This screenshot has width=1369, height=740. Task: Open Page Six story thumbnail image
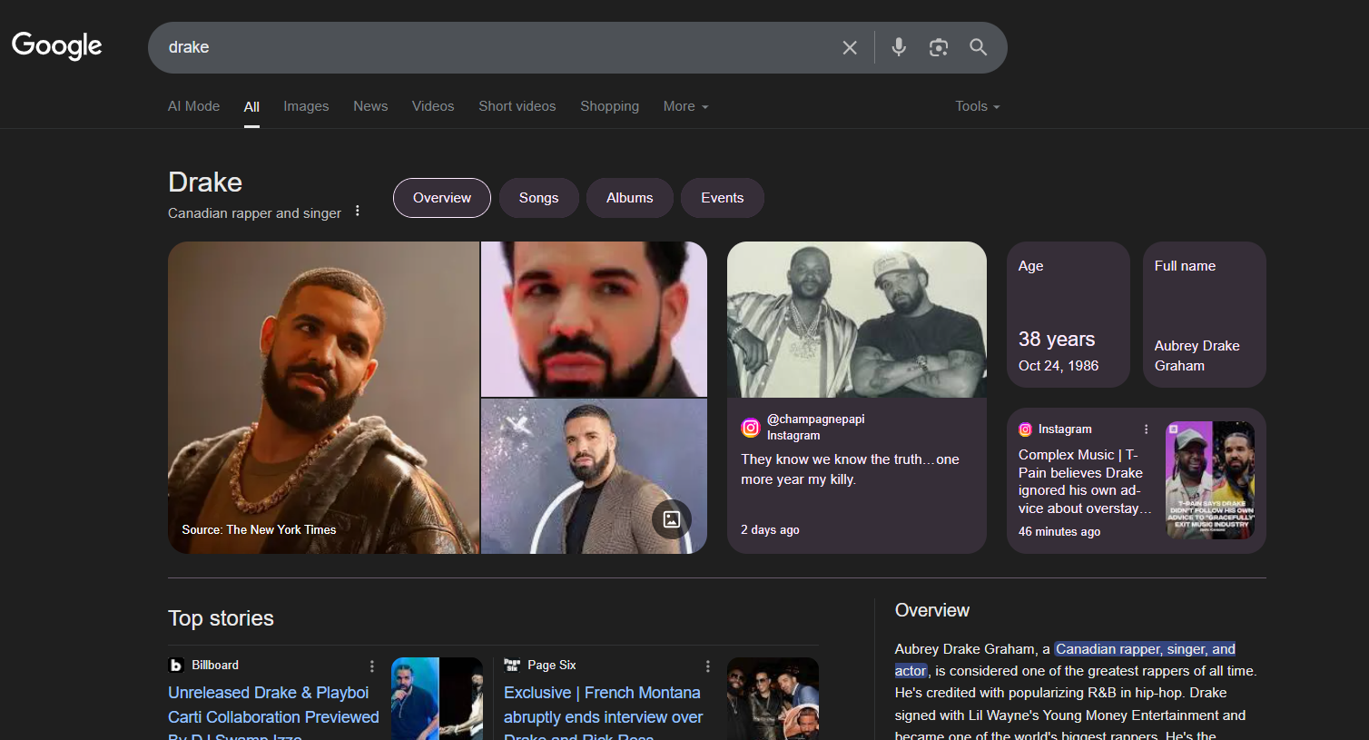click(773, 698)
